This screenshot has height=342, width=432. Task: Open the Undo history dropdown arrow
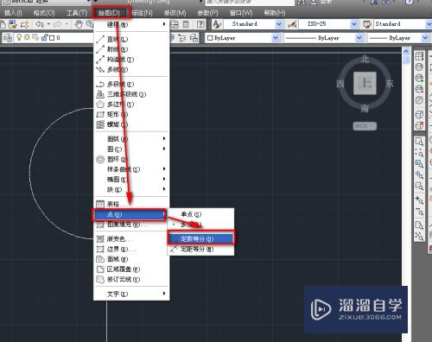(x=48, y=24)
